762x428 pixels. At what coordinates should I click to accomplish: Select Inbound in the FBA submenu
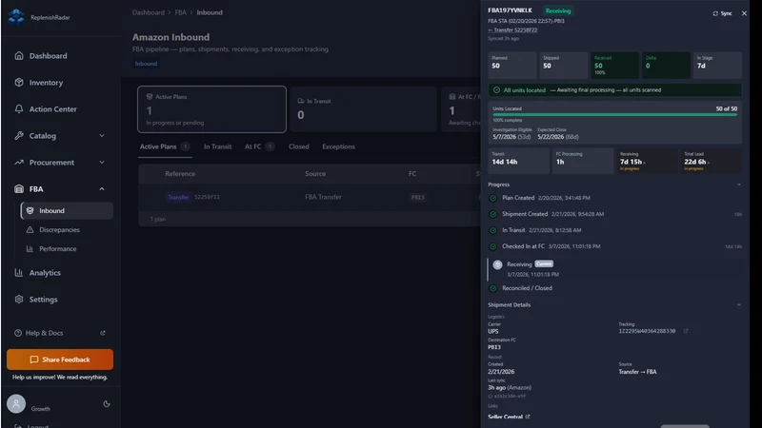tap(67, 210)
